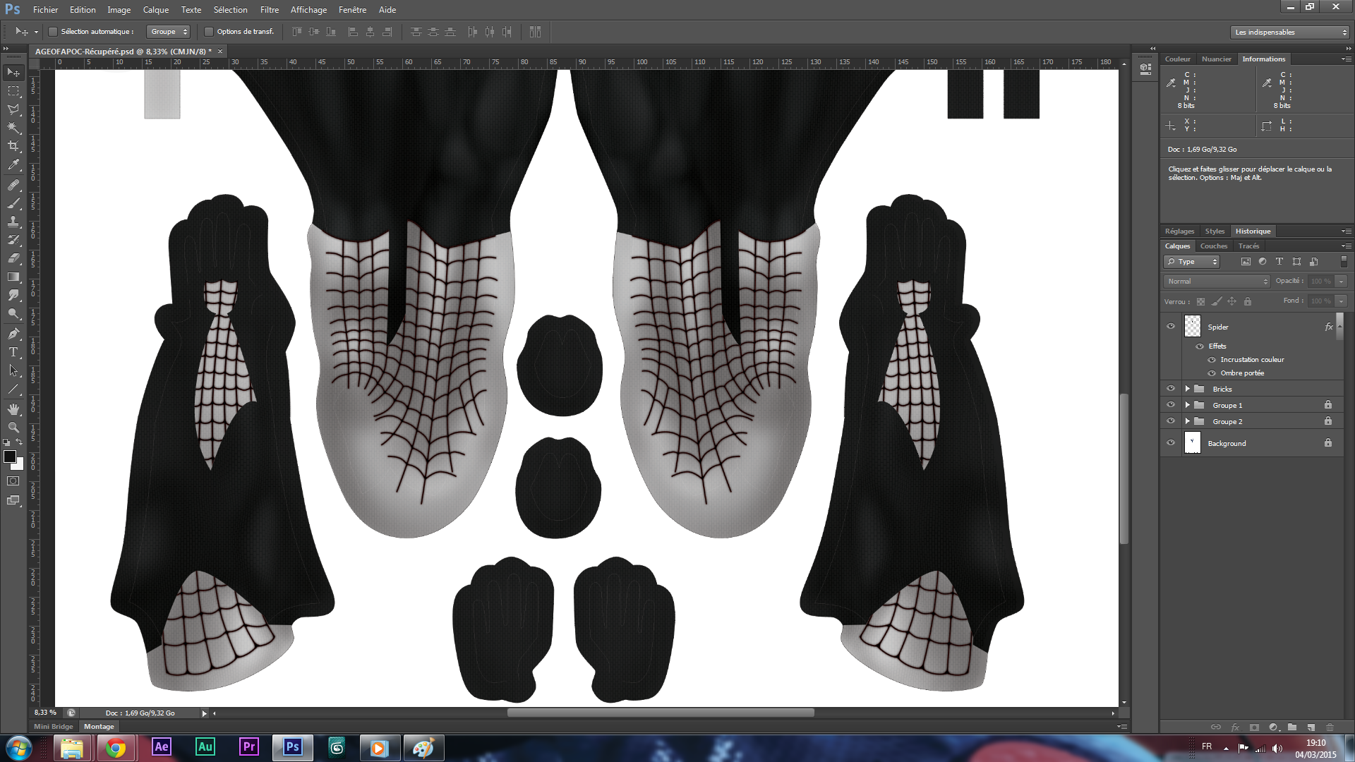Toggle Ombre portée effect visibility
The image size is (1355, 762).
(x=1212, y=373)
